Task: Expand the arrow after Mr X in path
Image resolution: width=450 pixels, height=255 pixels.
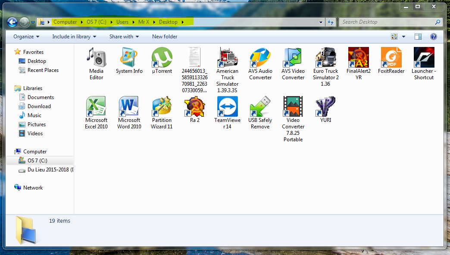Action: tap(154, 22)
